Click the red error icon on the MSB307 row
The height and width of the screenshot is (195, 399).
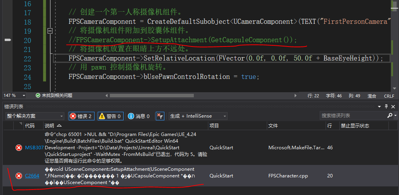point(19,148)
